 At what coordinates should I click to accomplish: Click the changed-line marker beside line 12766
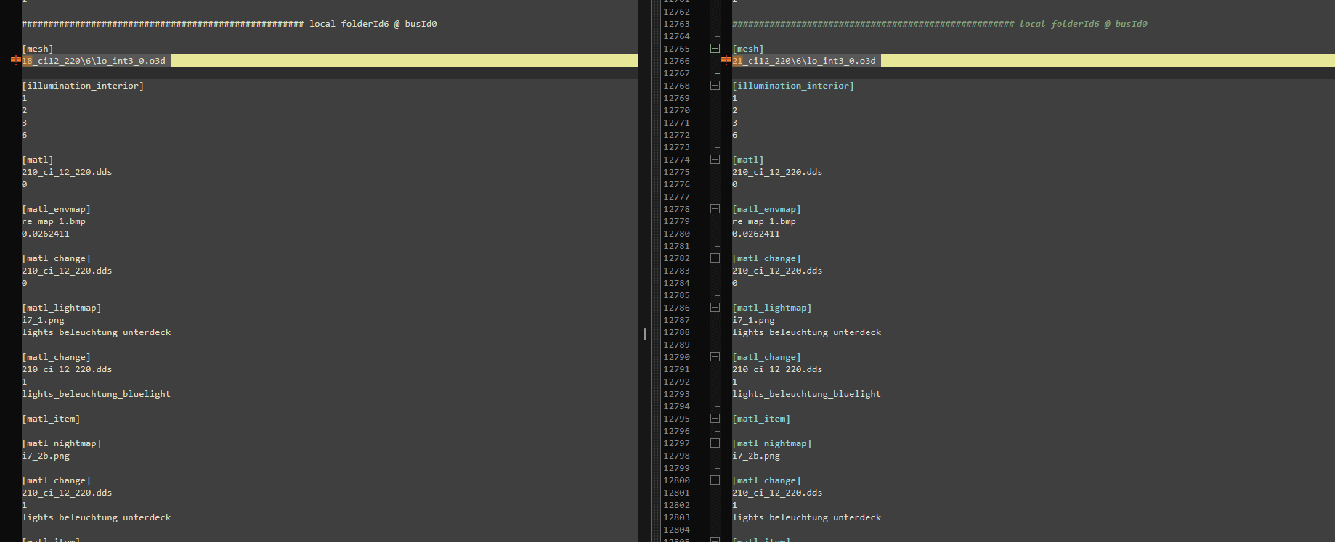[x=726, y=60]
